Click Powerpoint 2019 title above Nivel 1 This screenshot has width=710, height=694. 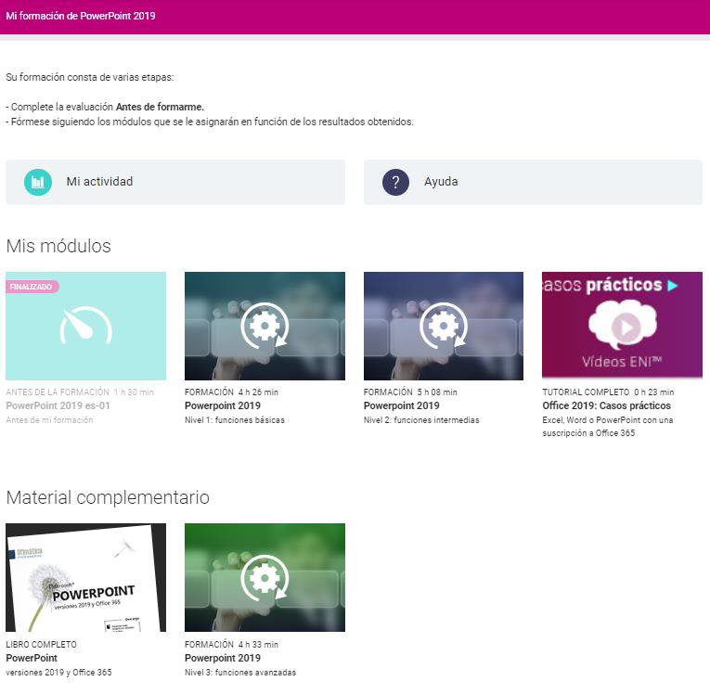click(x=223, y=405)
